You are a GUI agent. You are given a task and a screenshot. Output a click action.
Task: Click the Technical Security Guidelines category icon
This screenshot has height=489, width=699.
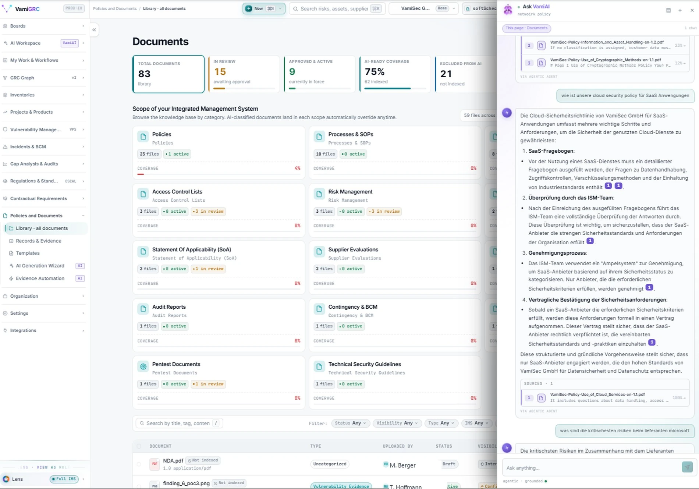pyautogui.click(x=319, y=366)
